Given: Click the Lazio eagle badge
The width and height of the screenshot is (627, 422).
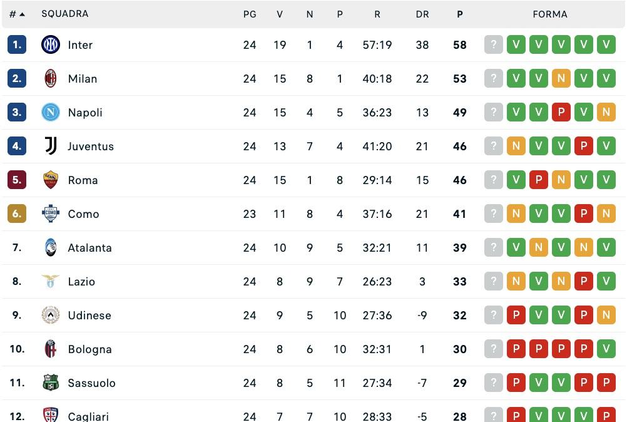Looking at the screenshot, I should point(51,281).
